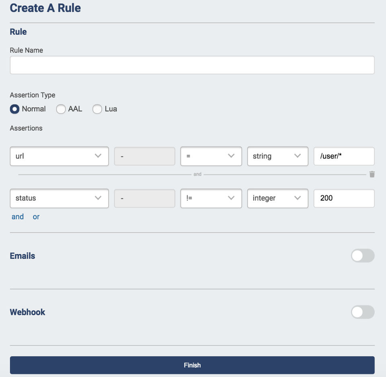Screen dimensions: 386x377
Task: Open the status field dropdown
Action: click(59, 198)
